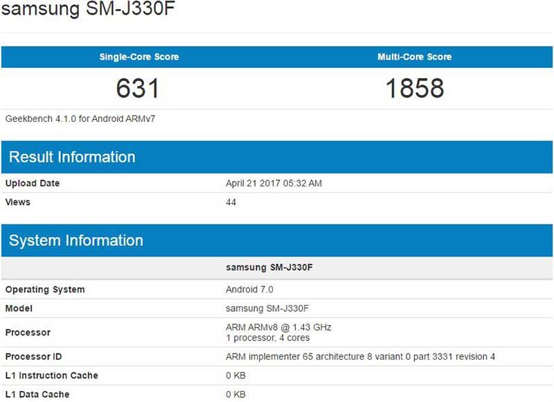
Task: Click the ARM implementer 65 processor ID value
Action: coord(360,357)
